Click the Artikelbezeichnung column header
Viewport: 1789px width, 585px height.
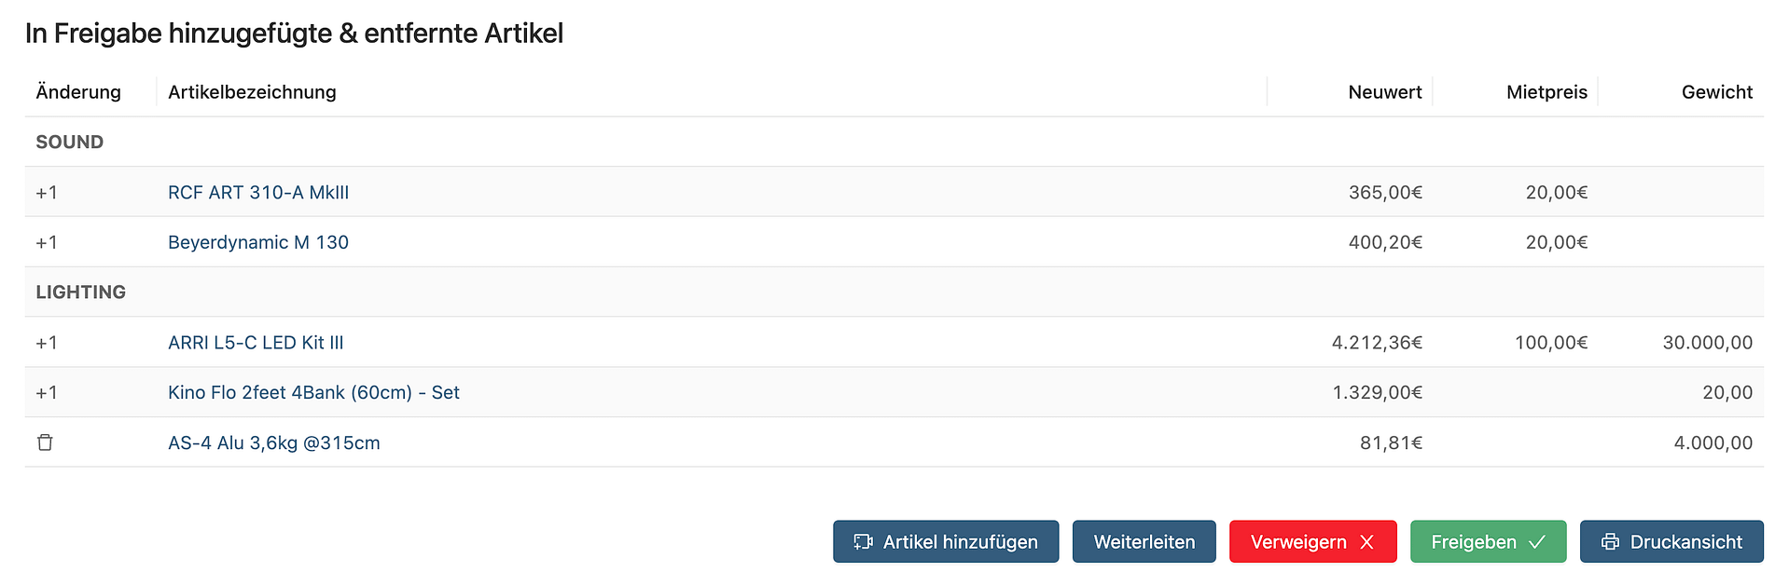point(252,92)
